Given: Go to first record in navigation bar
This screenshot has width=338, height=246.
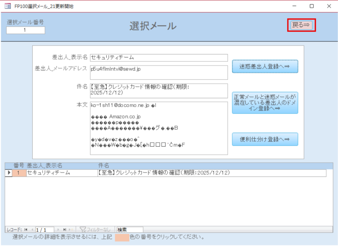Looking at the screenshot, I should pos(26,229).
